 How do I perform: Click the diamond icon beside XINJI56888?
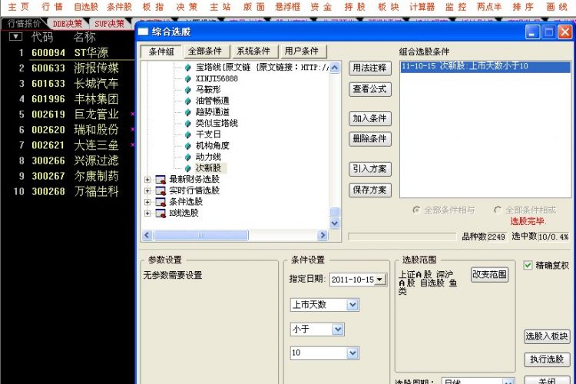point(187,78)
